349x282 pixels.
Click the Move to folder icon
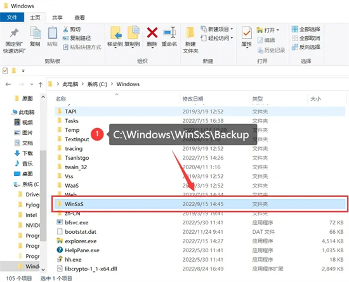point(115,33)
